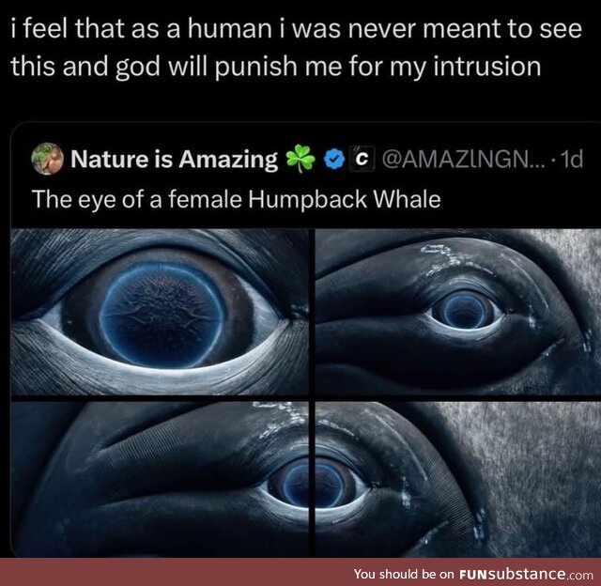Click the 1d post timestamp
Image resolution: width=601 pixels, height=586 pixels.
click(571, 159)
